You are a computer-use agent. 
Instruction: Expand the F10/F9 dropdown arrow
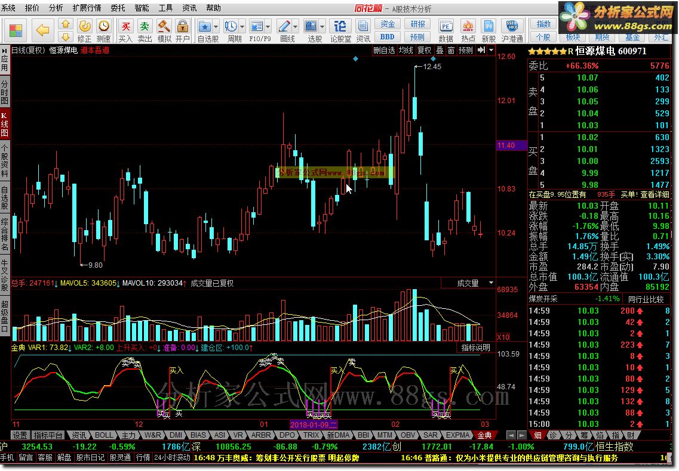(x=268, y=27)
